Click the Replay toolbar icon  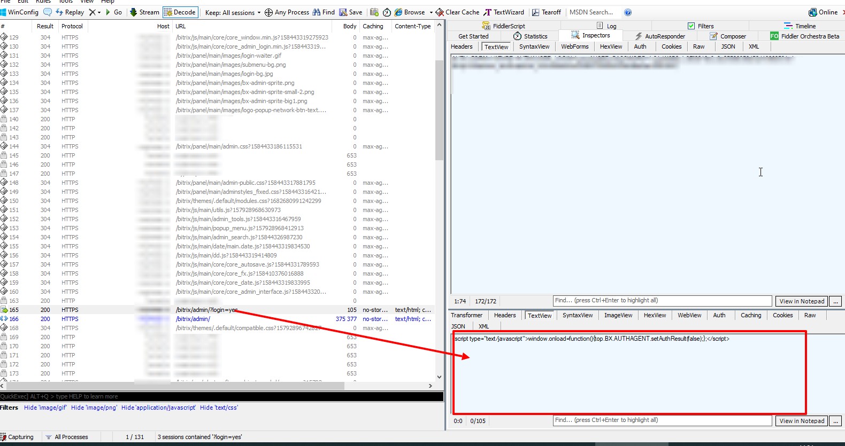[59, 12]
